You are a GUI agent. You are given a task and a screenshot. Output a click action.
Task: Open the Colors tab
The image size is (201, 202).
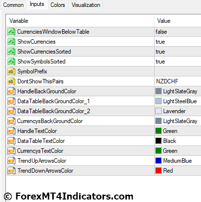point(58,5)
